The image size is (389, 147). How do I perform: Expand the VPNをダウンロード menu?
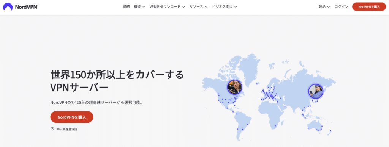tap(167, 7)
